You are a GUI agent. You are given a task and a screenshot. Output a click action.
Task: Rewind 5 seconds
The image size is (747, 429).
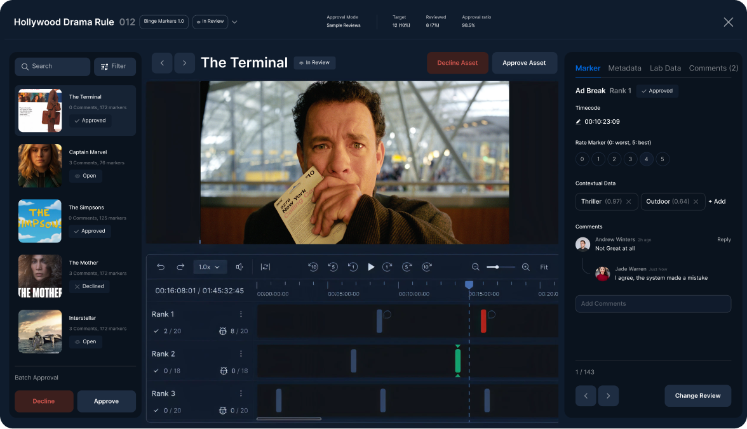point(333,267)
